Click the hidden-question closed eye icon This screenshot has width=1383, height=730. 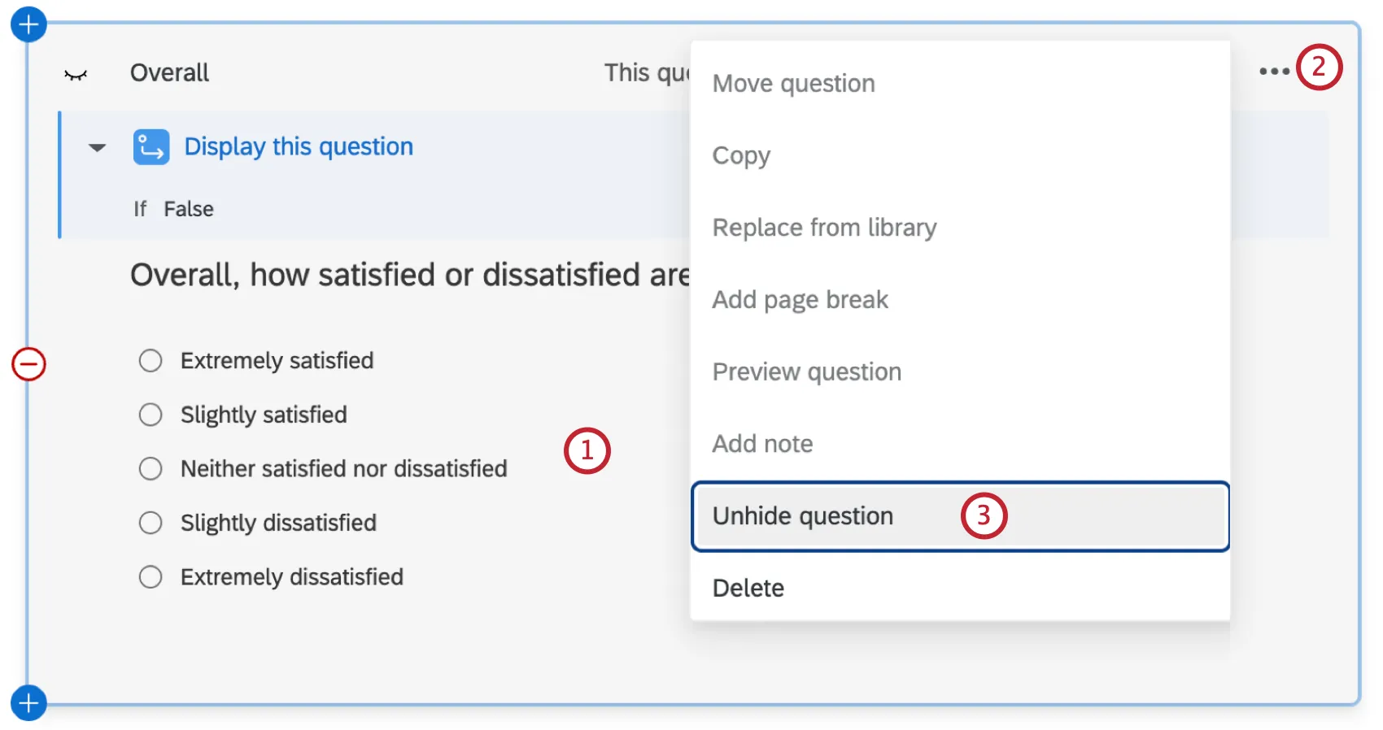(76, 75)
